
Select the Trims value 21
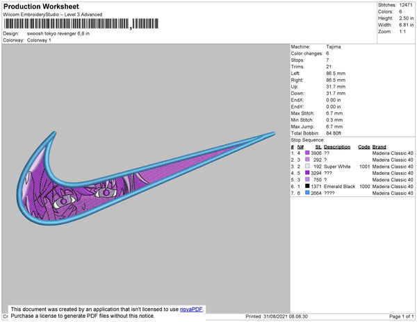pyautogui.click(x=329, y=67)
